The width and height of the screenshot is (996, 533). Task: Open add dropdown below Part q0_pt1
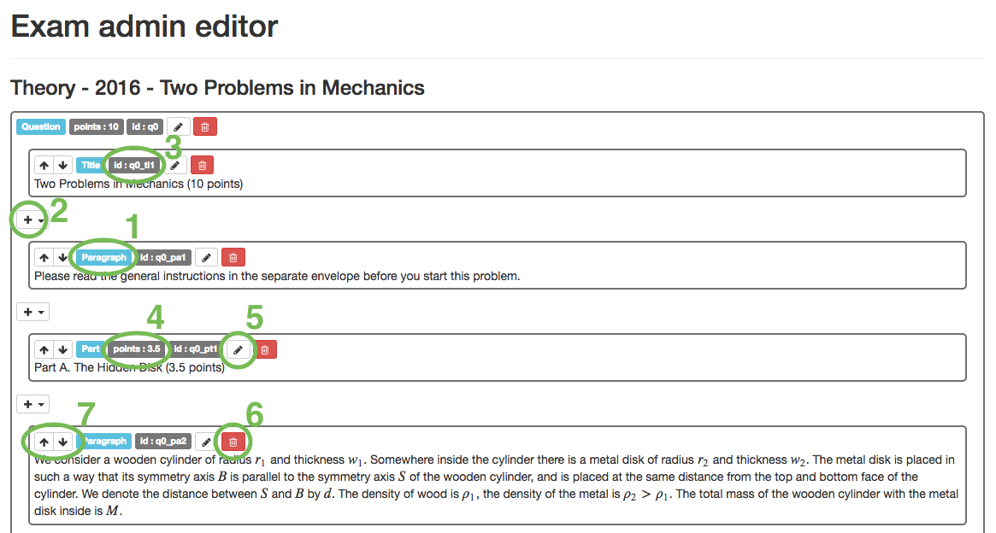pos(32,404)
